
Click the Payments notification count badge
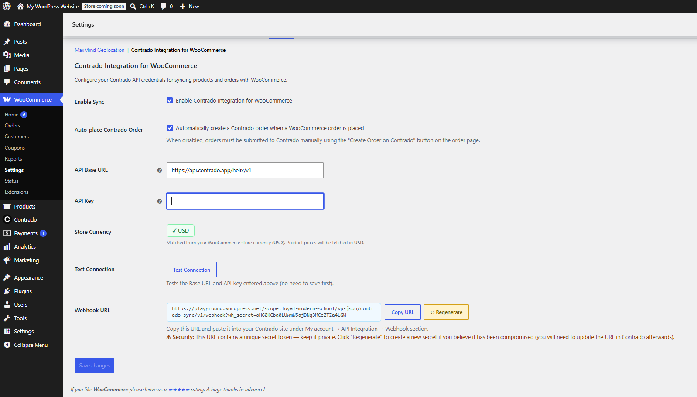pyautogui.click(x=43, y=233)
